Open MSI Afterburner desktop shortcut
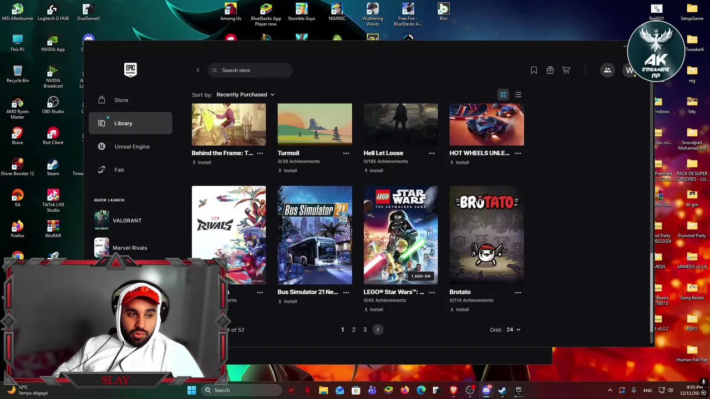 point(18,12)
